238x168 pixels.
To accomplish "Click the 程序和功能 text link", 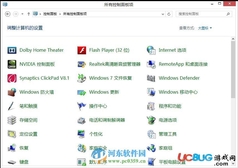I will 170,106.
